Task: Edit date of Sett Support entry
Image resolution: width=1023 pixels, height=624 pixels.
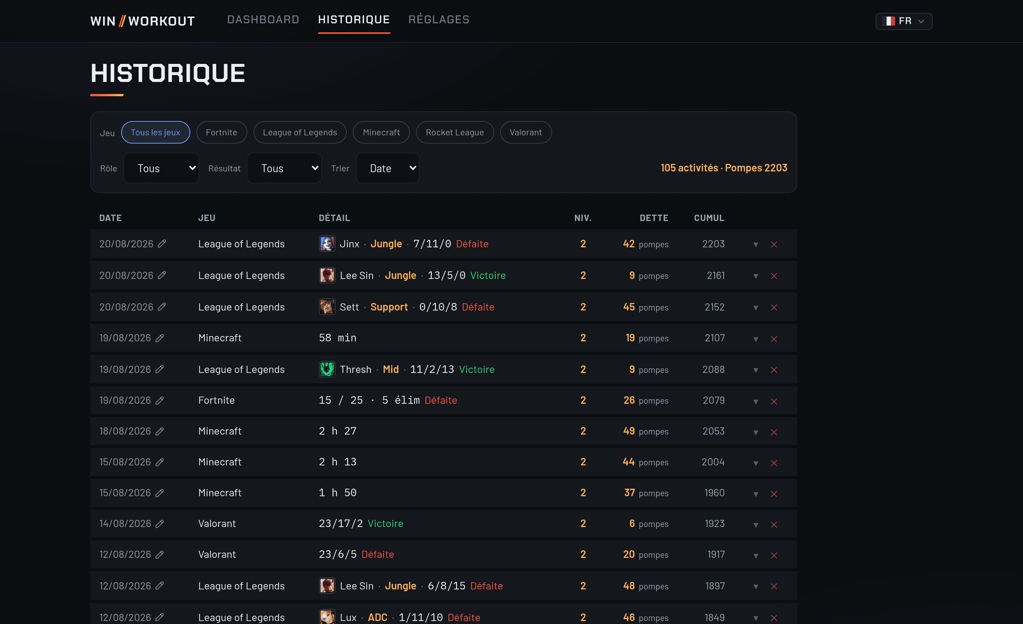Action: [x=162, y=307]
